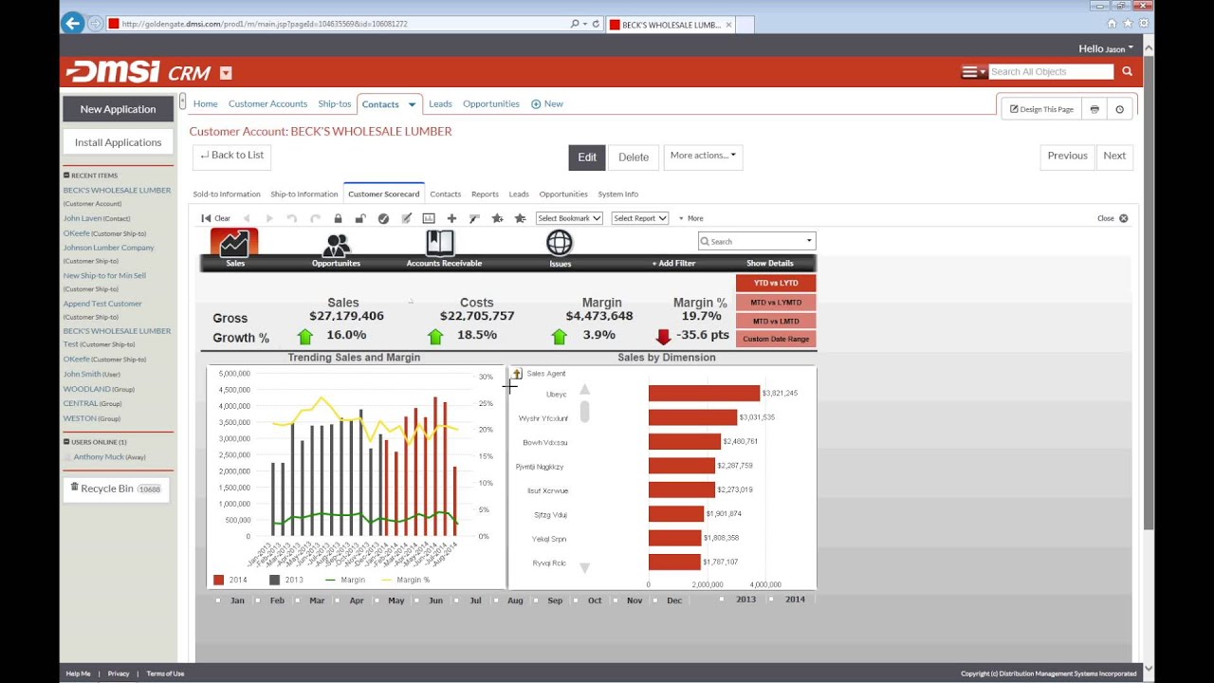Click the undo arrow in scorecard toolbar
Image resolution: width=1214 pixels, height=683 pixels.
coord(292,218)
